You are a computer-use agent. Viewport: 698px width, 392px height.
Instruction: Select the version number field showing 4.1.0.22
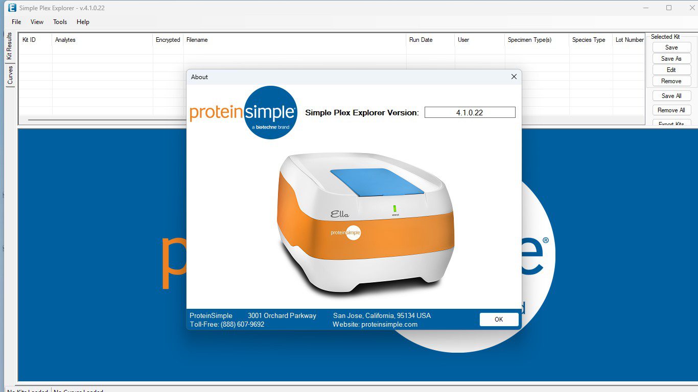coord(470,112)
